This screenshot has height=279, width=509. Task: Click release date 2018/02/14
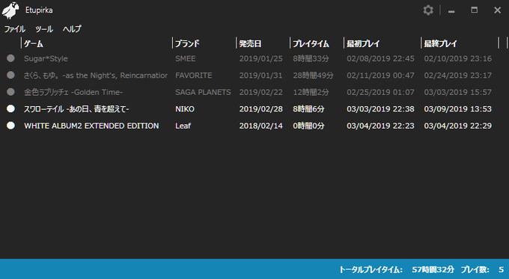(261, 126)
